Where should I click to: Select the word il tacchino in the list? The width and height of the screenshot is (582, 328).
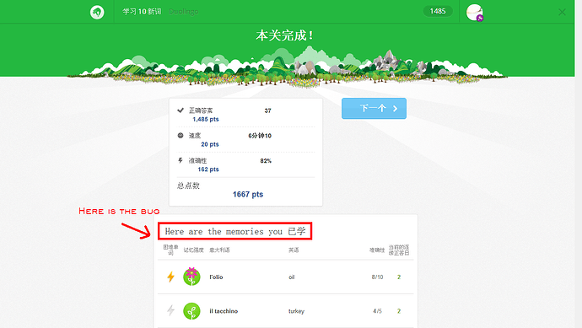(224, 311)
